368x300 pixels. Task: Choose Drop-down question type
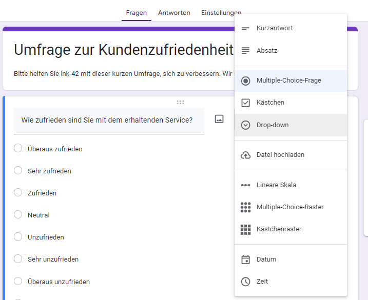click(273, 125)
